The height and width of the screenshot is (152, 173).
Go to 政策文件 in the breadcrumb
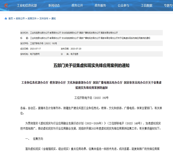[x=32, y=18]
